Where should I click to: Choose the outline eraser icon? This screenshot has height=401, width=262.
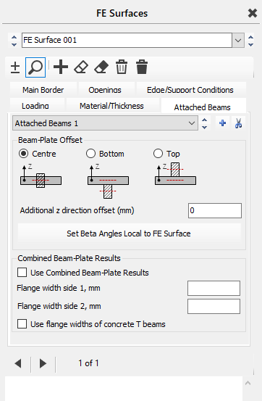(81, 67)
